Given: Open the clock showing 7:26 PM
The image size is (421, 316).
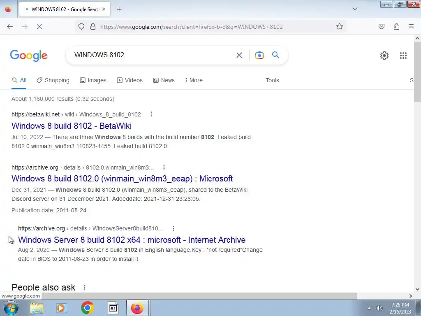Looking at the screenshot, I should [400, 308].
